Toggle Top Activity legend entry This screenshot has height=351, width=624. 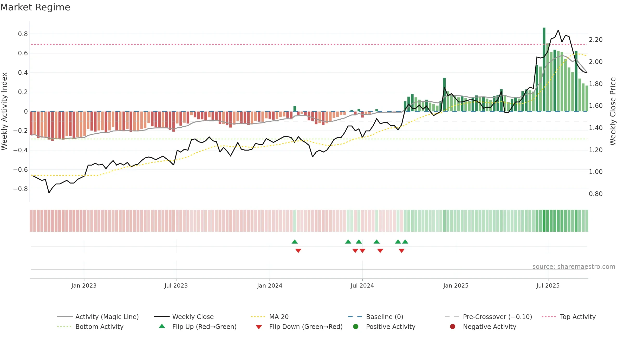pos(568,317)
